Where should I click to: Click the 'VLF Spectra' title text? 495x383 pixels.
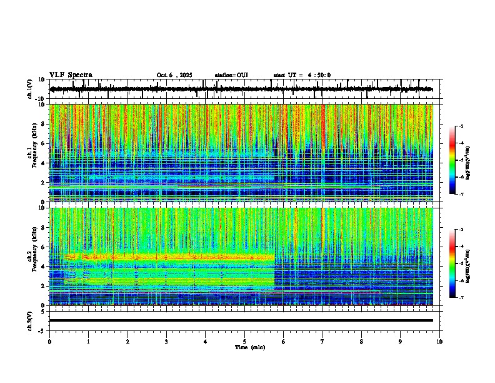[71, 74]
